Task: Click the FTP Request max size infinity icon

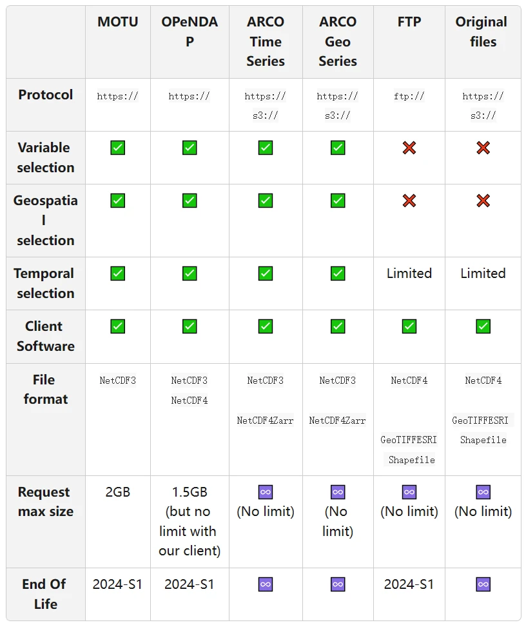Action: tap(409, 492)
